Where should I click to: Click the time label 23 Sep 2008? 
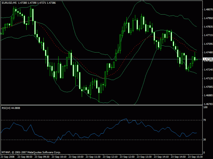(7, 157)
